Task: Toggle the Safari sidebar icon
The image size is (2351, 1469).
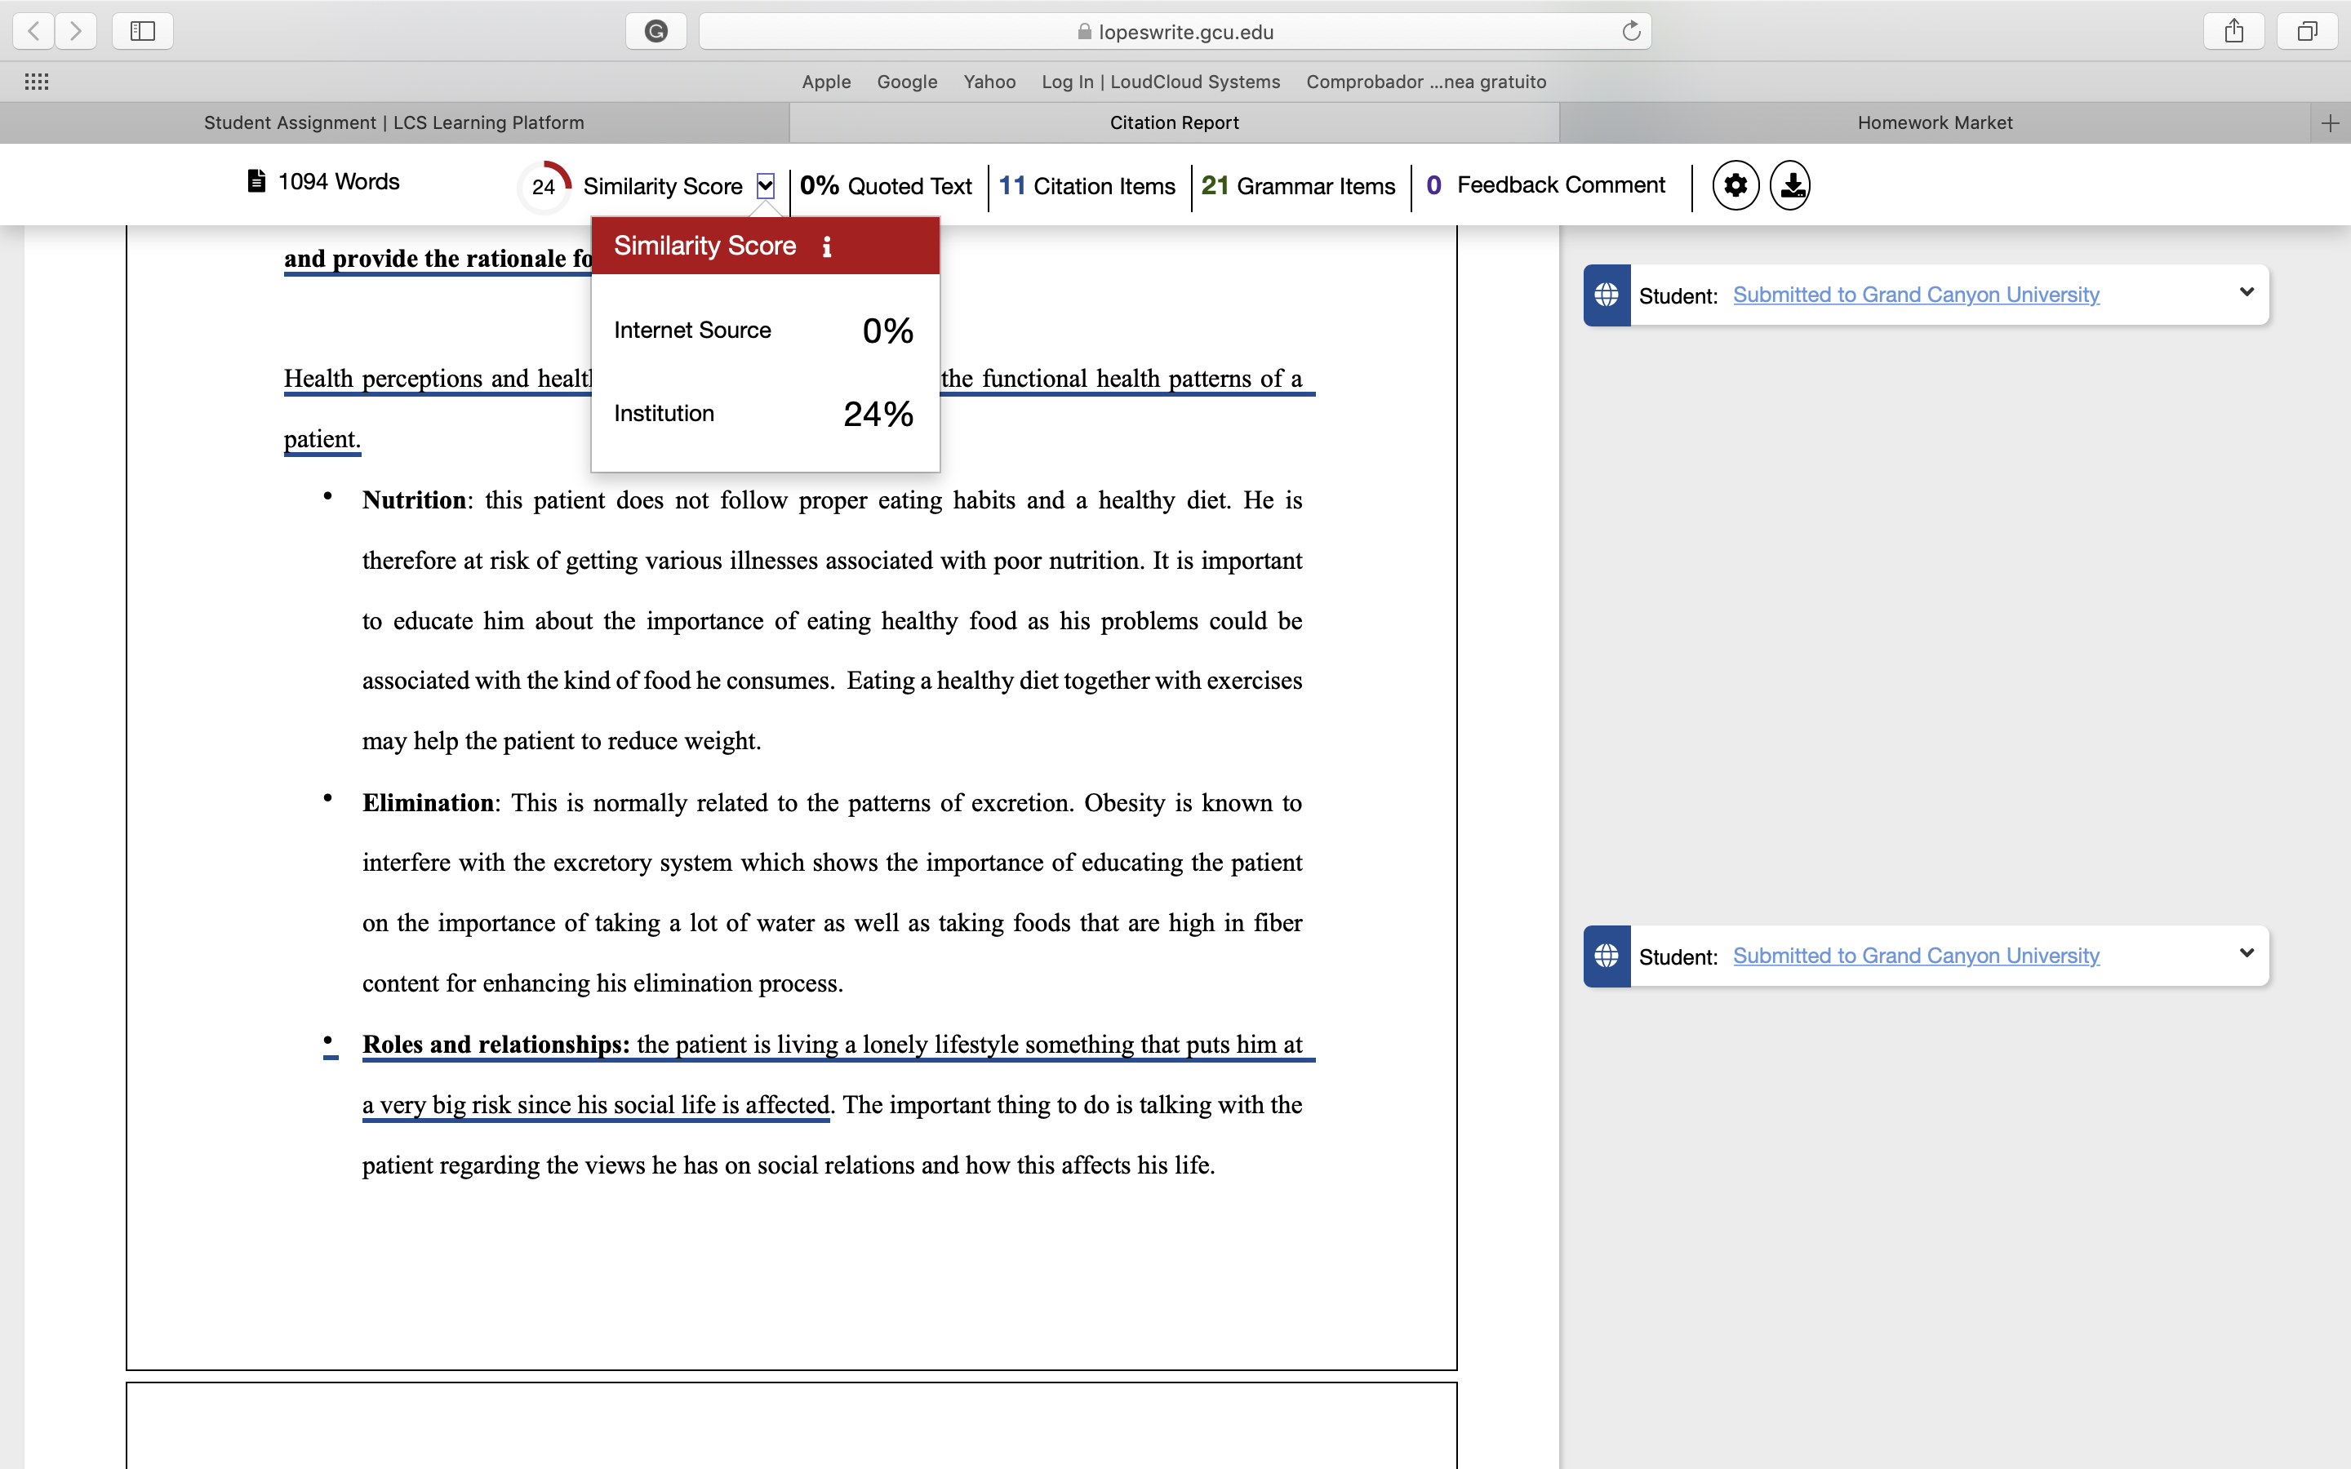Action: click(x=143, y=31)
